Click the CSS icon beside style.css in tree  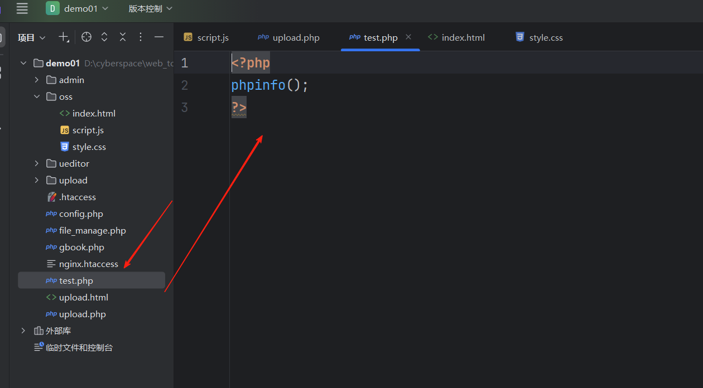pyautogui.click(x=65, y=147)
